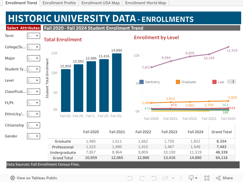Click table cell value 8,334

coord(221,141)
